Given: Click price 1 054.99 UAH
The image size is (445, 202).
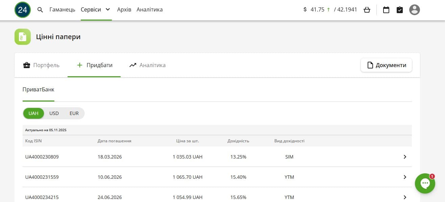Looking at the screenshot, I should pos(188,197).
